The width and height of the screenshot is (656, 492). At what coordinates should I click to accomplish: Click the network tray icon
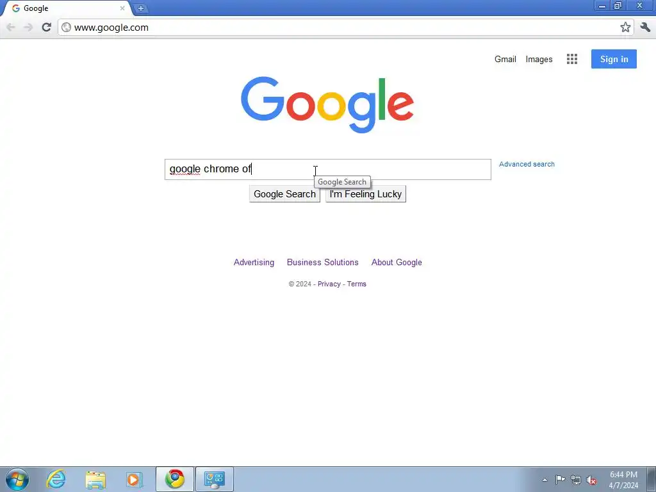[576, 480]
